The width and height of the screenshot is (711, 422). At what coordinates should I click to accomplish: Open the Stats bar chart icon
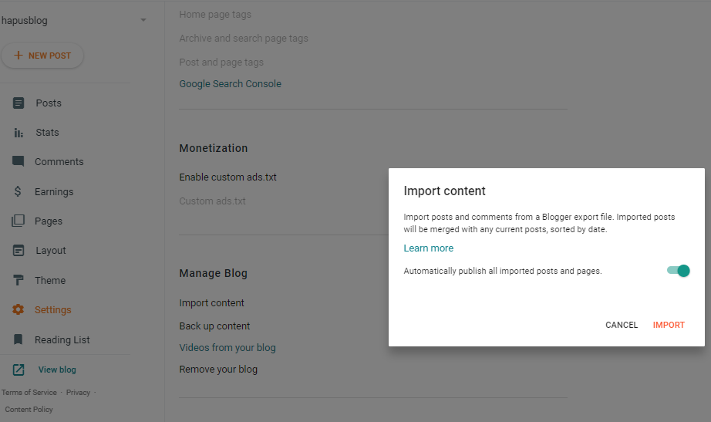click(19, 133)
